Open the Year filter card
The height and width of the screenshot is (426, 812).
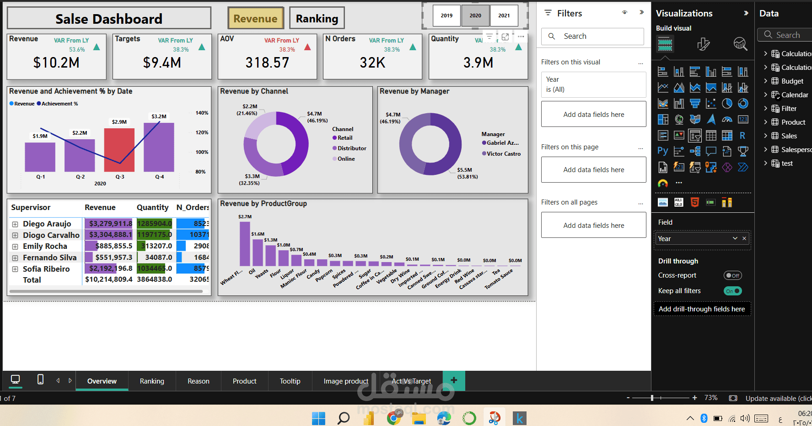593,84
